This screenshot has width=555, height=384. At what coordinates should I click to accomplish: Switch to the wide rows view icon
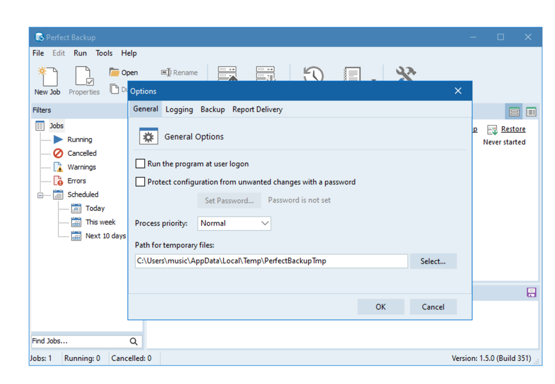click(514, 112)
